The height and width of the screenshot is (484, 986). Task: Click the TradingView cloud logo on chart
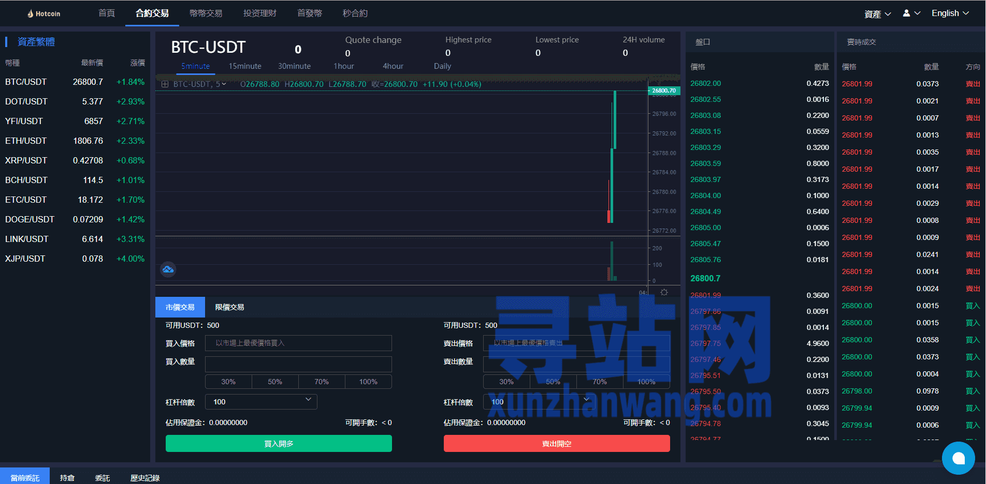coord(168,269)
